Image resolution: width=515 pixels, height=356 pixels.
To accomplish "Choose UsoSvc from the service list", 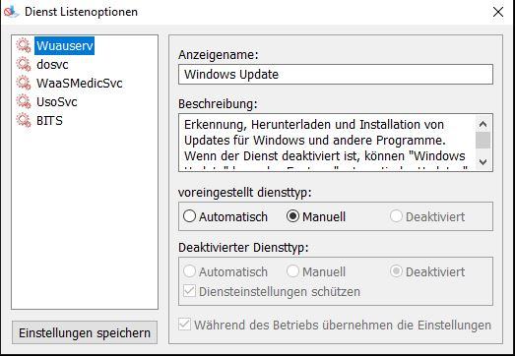I will click(x=56, y=101).
